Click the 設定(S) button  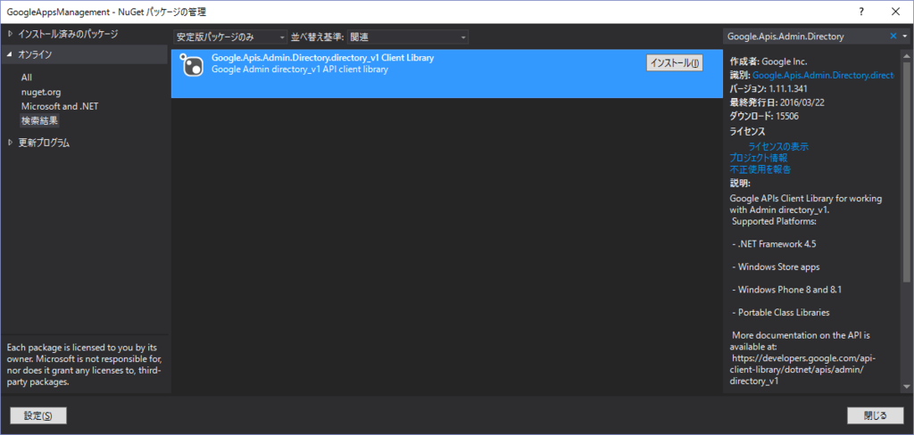37,415
